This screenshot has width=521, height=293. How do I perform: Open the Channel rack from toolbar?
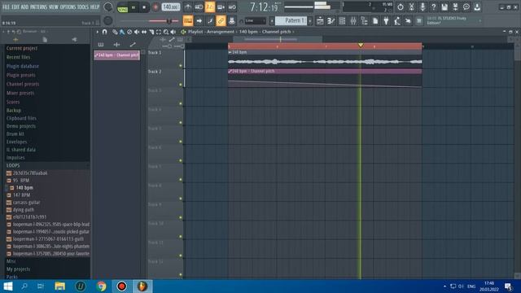pos(342,21)
